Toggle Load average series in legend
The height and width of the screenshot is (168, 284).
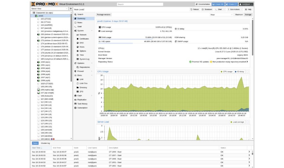pyautogui.click(x=237, y=122)
